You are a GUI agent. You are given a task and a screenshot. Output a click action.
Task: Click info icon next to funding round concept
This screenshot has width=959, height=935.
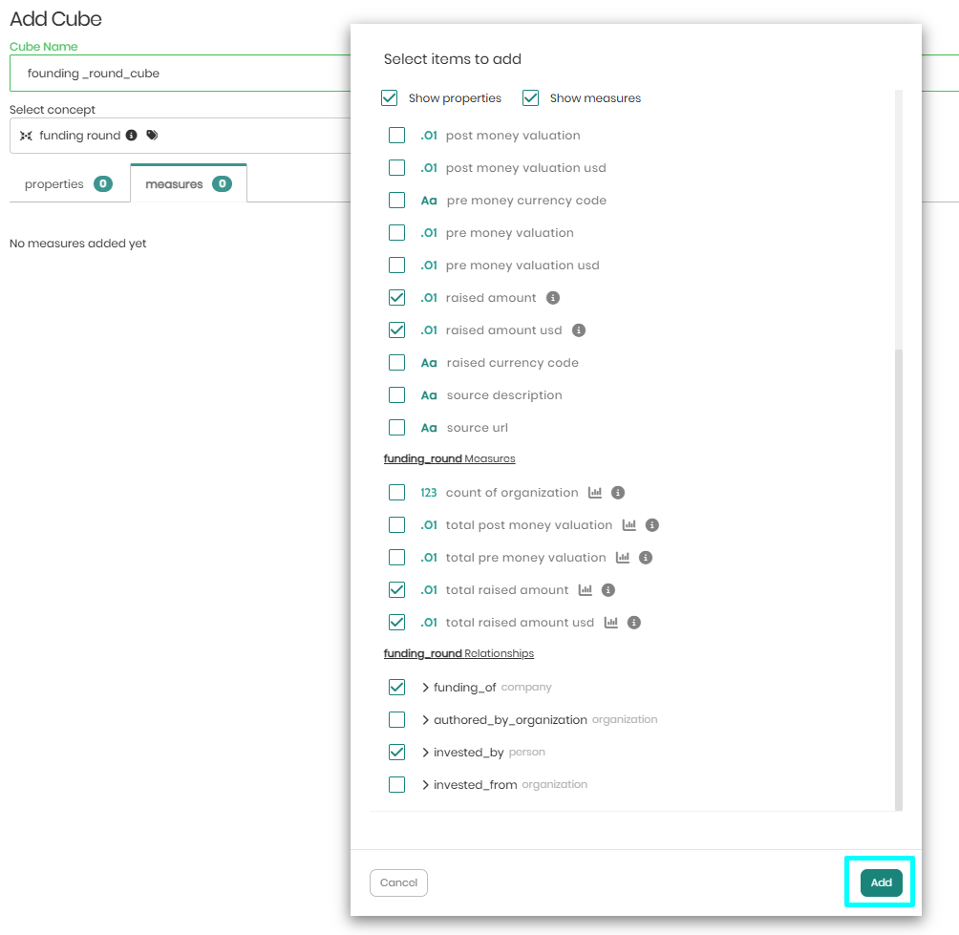point(132,136)
